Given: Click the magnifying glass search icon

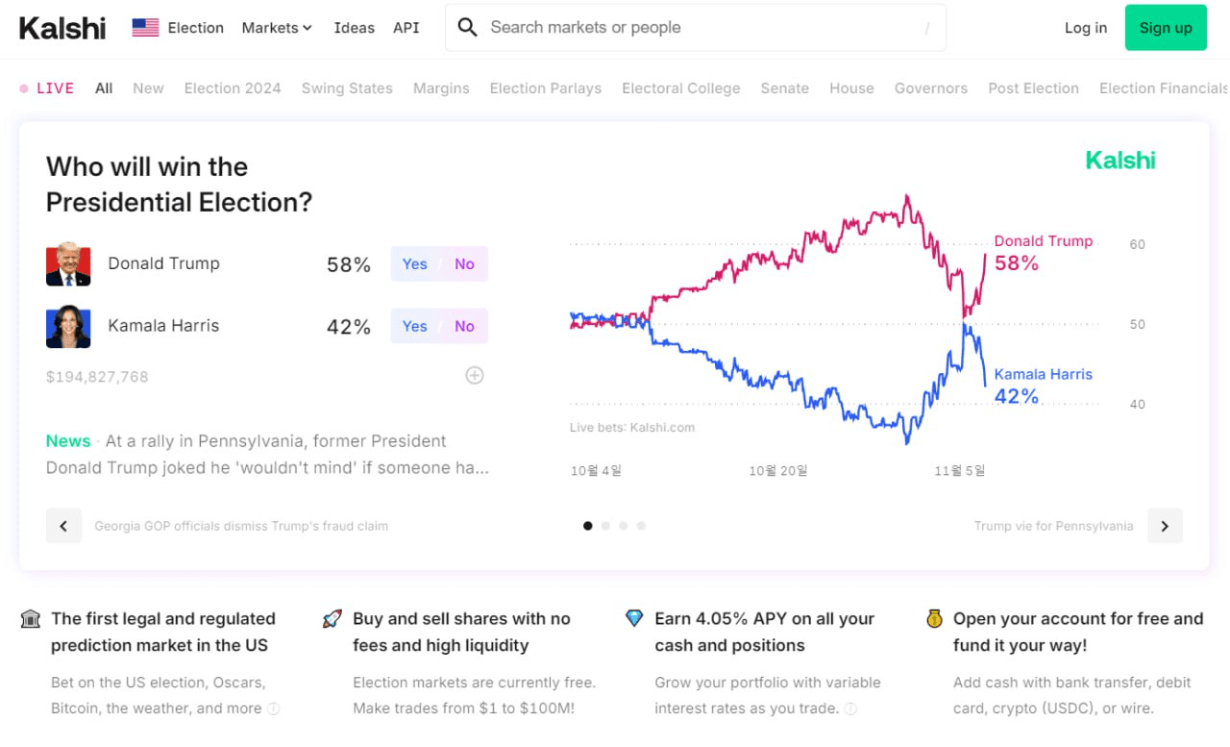Looking at the screenshot, I should pos(468,27).
